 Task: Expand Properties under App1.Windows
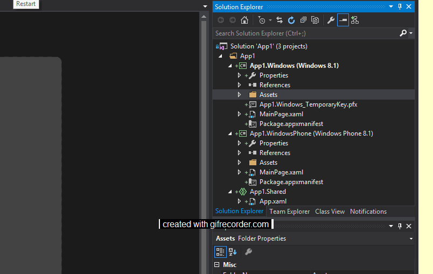(x=240, y=75)
